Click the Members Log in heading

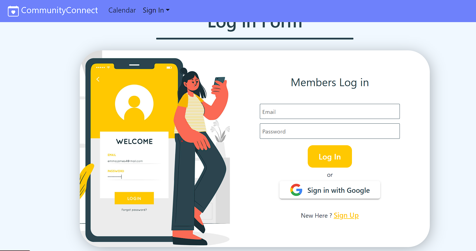[330, 83]
